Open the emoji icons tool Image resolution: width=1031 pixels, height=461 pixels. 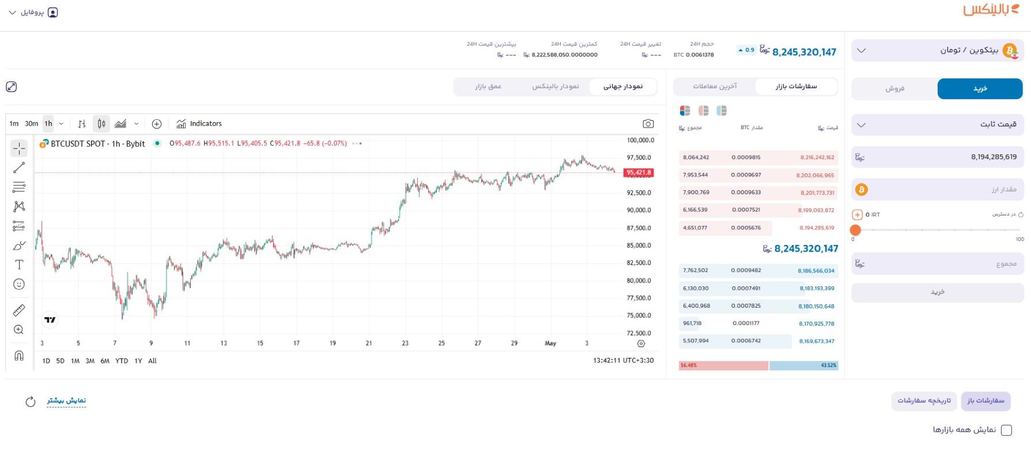pos(19,284)
